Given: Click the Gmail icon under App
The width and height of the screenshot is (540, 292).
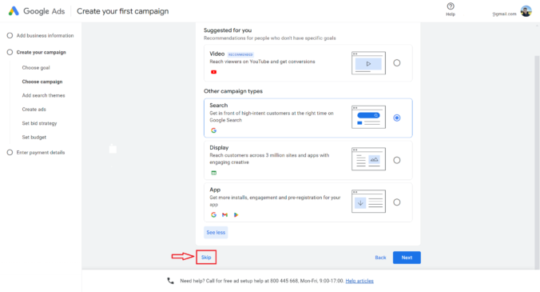Looking at the screenshot, I should pyautogui.click(x=225, y=214).
